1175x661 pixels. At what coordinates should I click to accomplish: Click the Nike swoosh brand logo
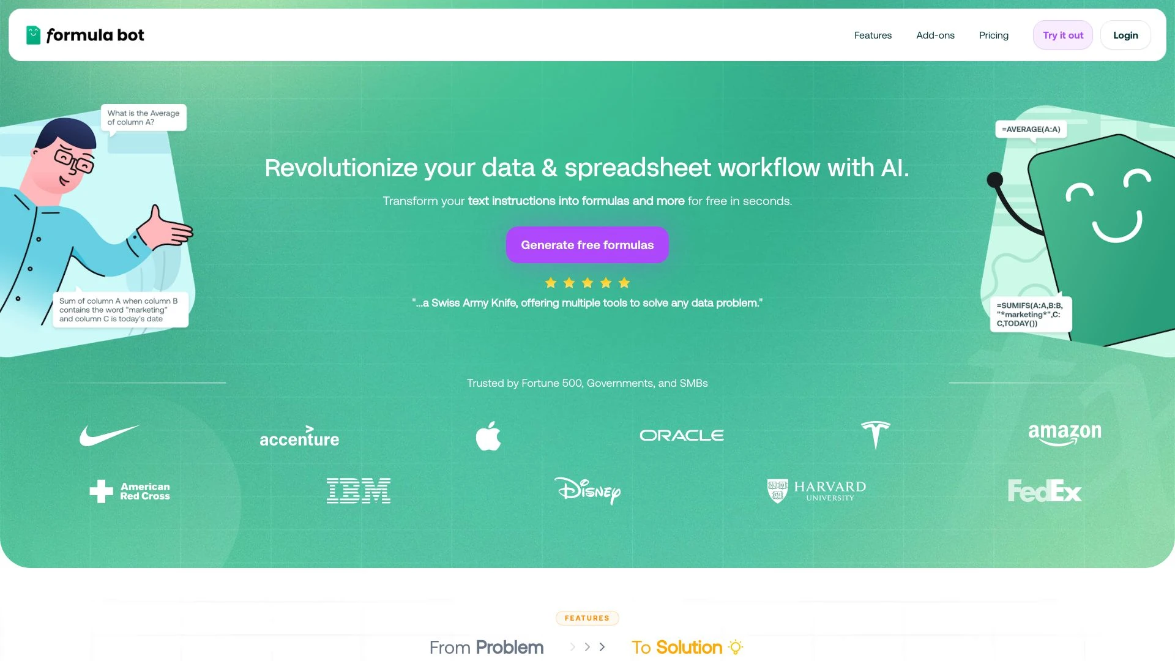(109, 434)
